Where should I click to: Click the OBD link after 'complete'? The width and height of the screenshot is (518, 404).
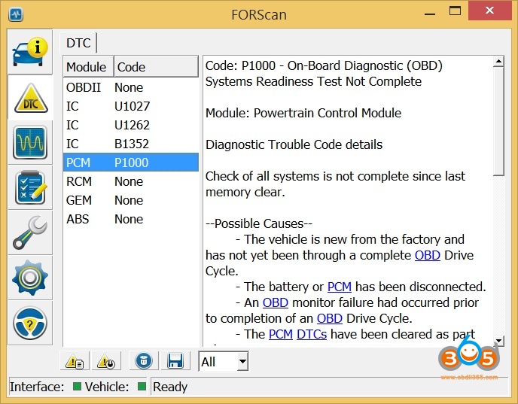(x=428, y=255)
